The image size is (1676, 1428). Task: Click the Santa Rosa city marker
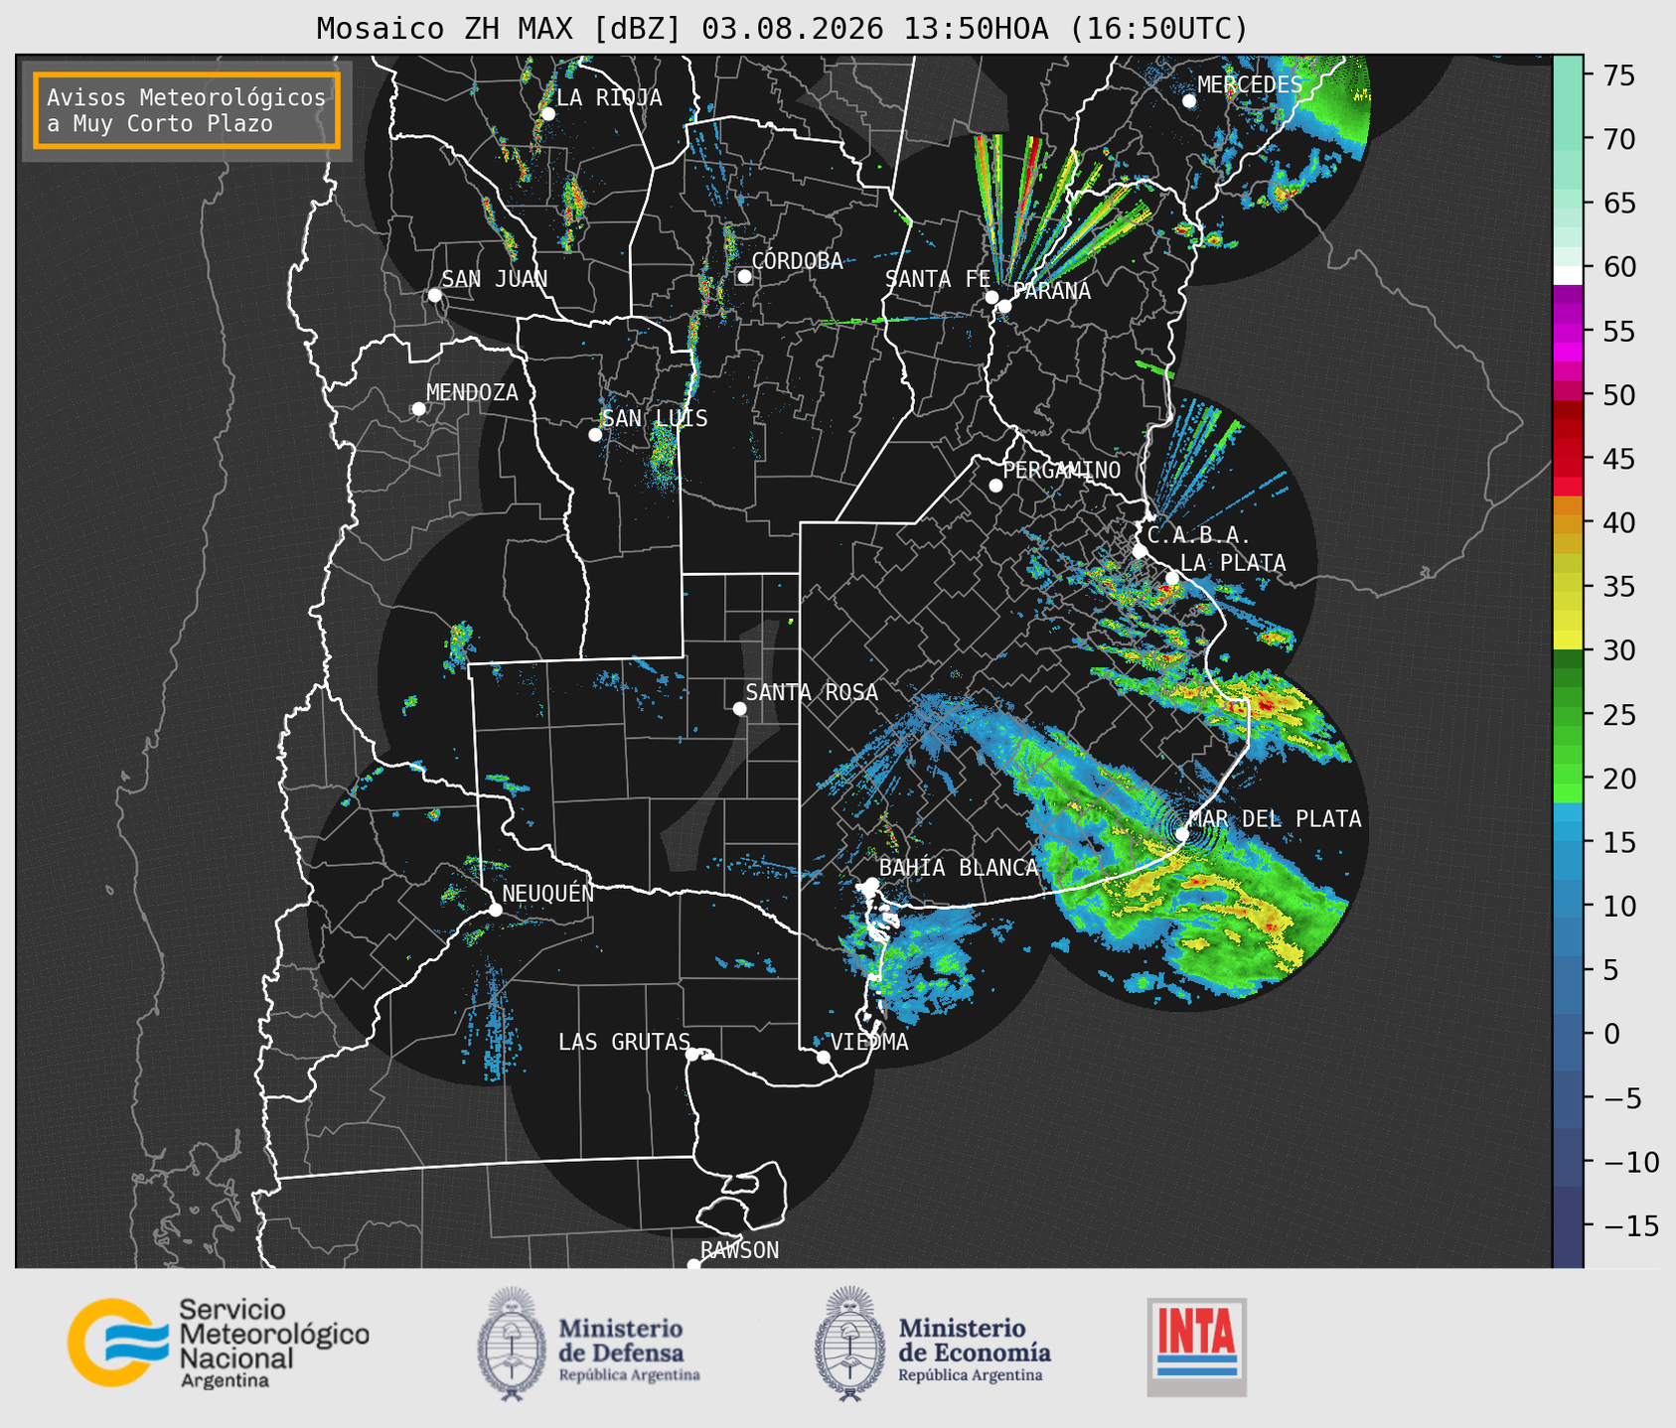[x=739, y=708]
